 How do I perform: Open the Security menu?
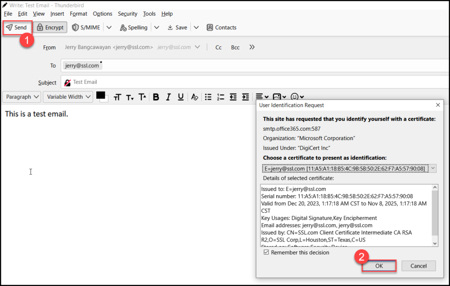point(127,14)
